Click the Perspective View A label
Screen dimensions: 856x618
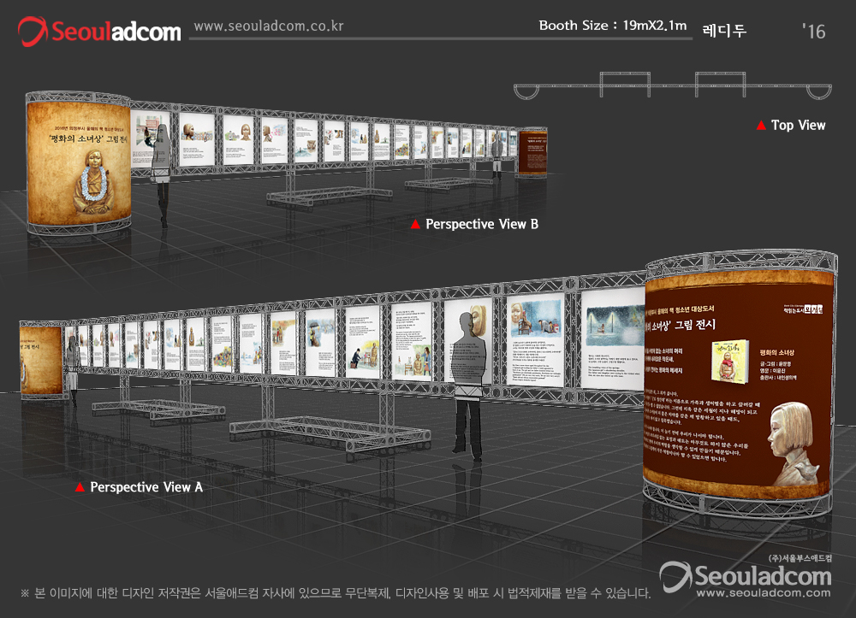click(146, 487)
